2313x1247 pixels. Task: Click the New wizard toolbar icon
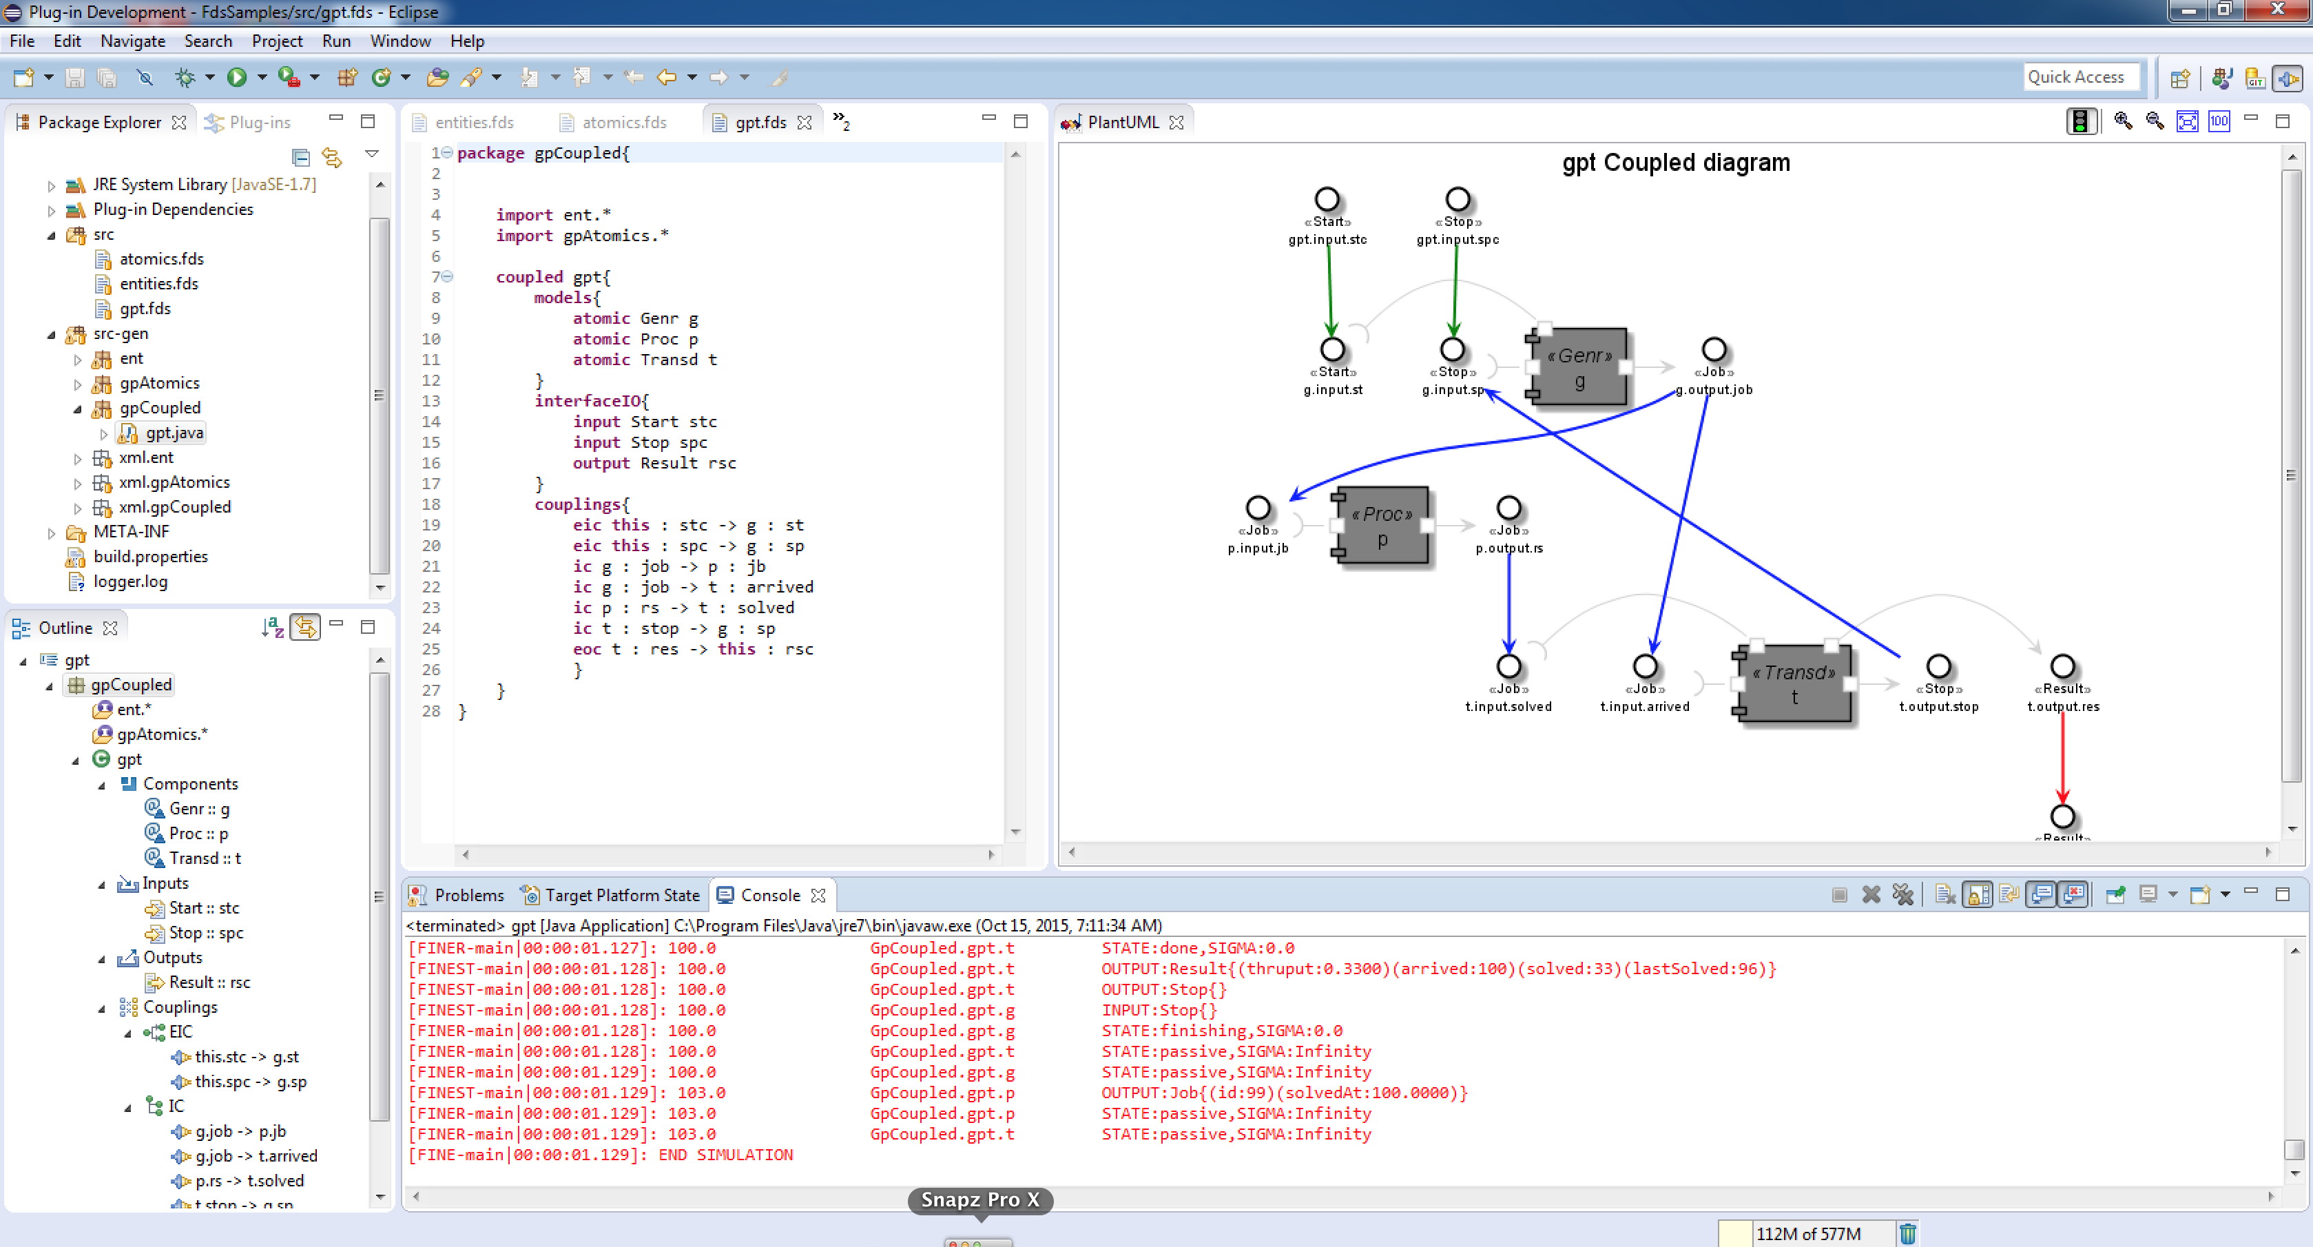[23, 78]
